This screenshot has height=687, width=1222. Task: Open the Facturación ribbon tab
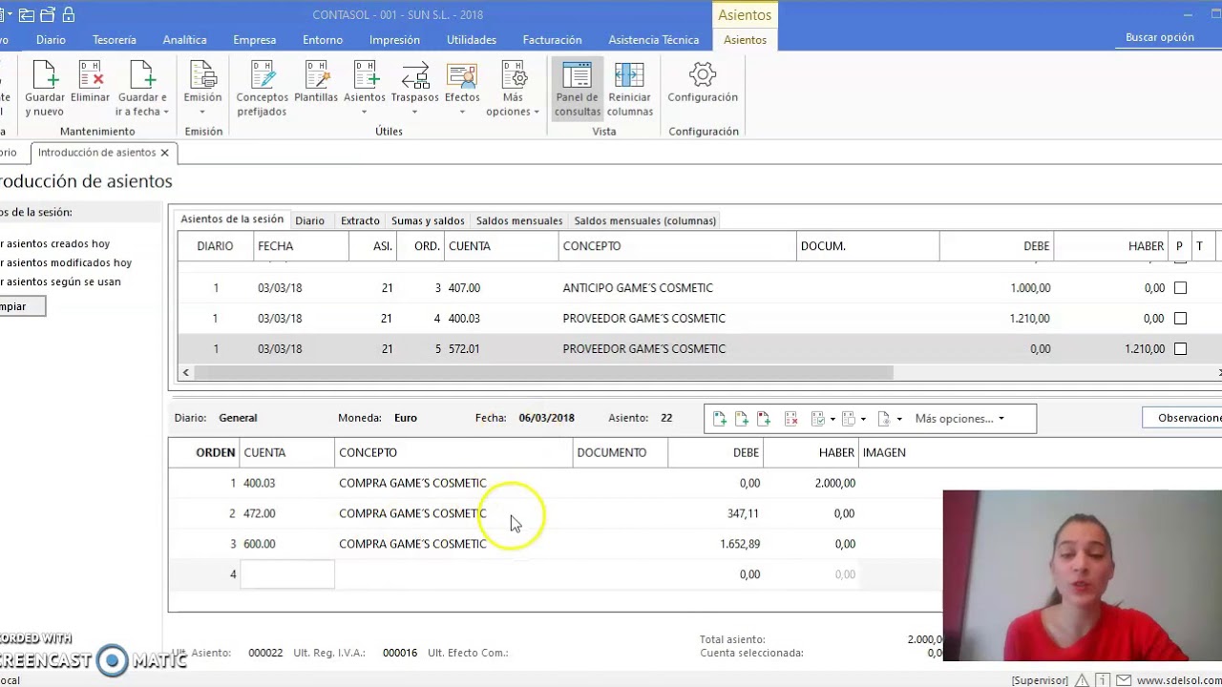(552, 40)
